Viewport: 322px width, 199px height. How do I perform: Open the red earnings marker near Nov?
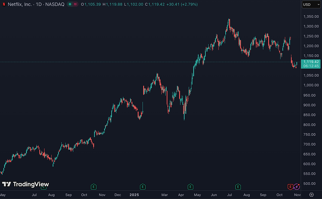point(290,187)
